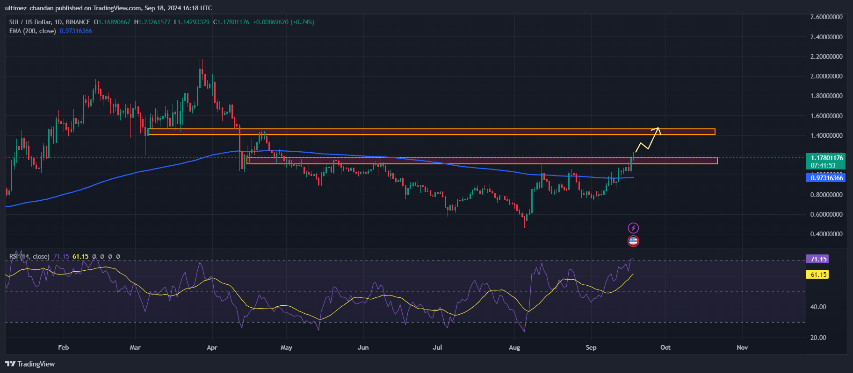Click the TradingView logo at bottom left
This screenshot has width=853, height=373.
[x=30, y=364]
